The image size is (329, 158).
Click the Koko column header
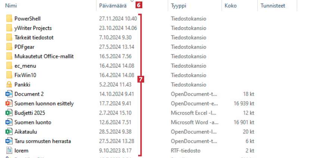(x=230, y=6)
